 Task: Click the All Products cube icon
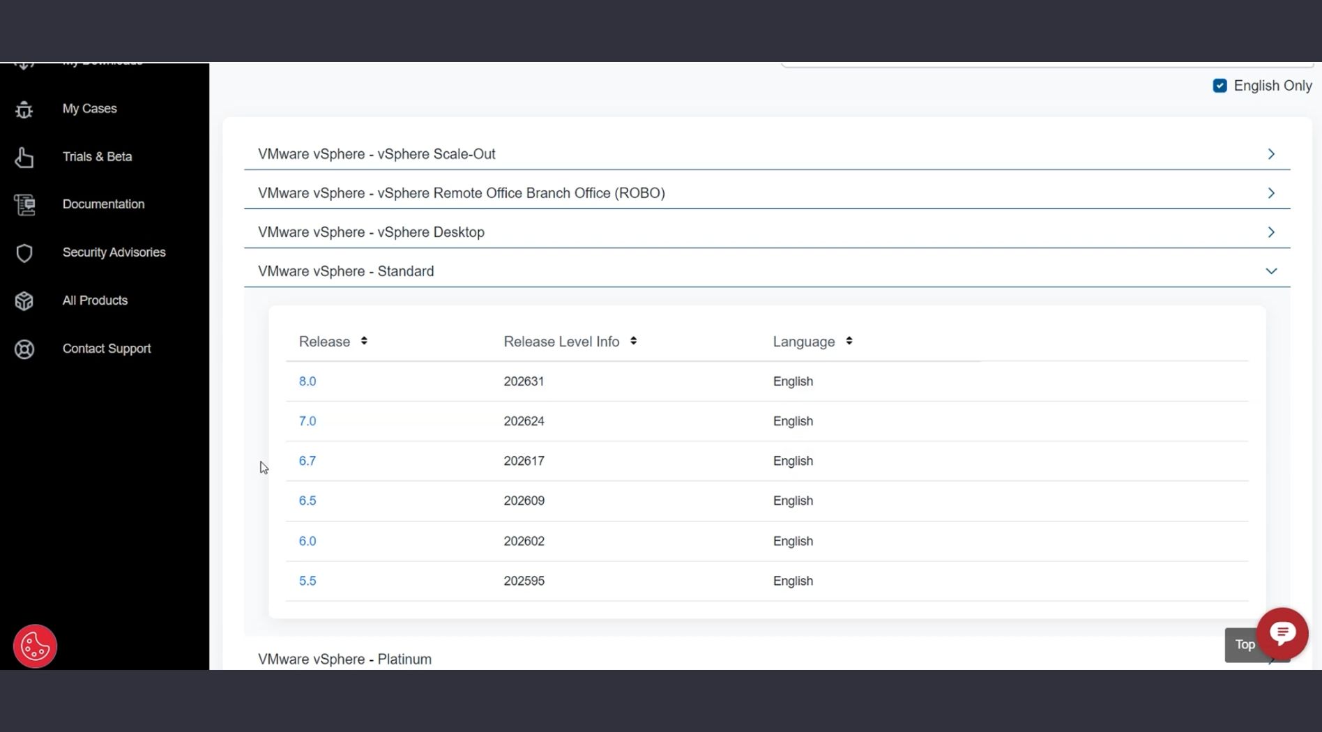(x=24, y=301)
